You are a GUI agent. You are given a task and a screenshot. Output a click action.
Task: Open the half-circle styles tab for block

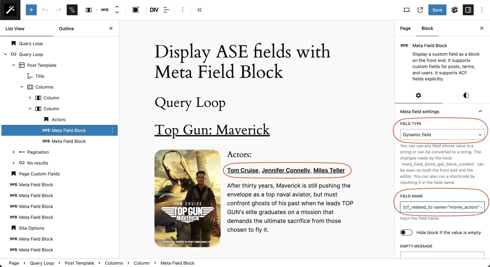[466, 95]
